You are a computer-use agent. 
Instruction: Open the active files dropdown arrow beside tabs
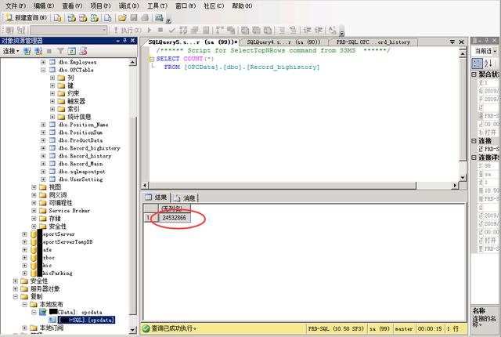pos(452,42)
